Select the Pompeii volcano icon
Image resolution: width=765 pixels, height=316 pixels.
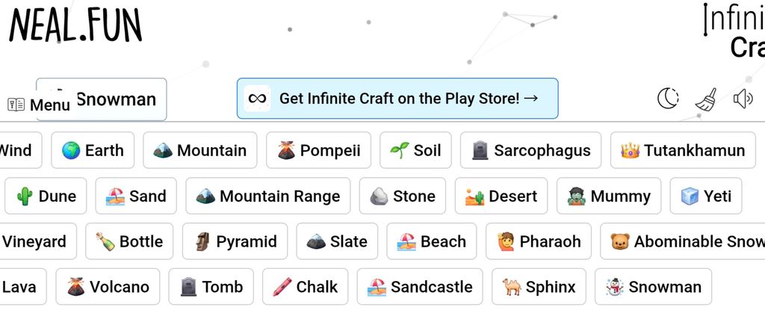(x=286, y=150)
